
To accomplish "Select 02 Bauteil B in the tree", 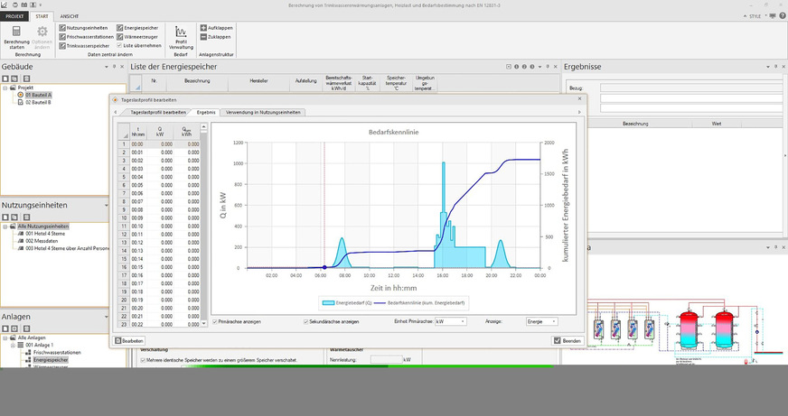I will (x=38, y=102).
